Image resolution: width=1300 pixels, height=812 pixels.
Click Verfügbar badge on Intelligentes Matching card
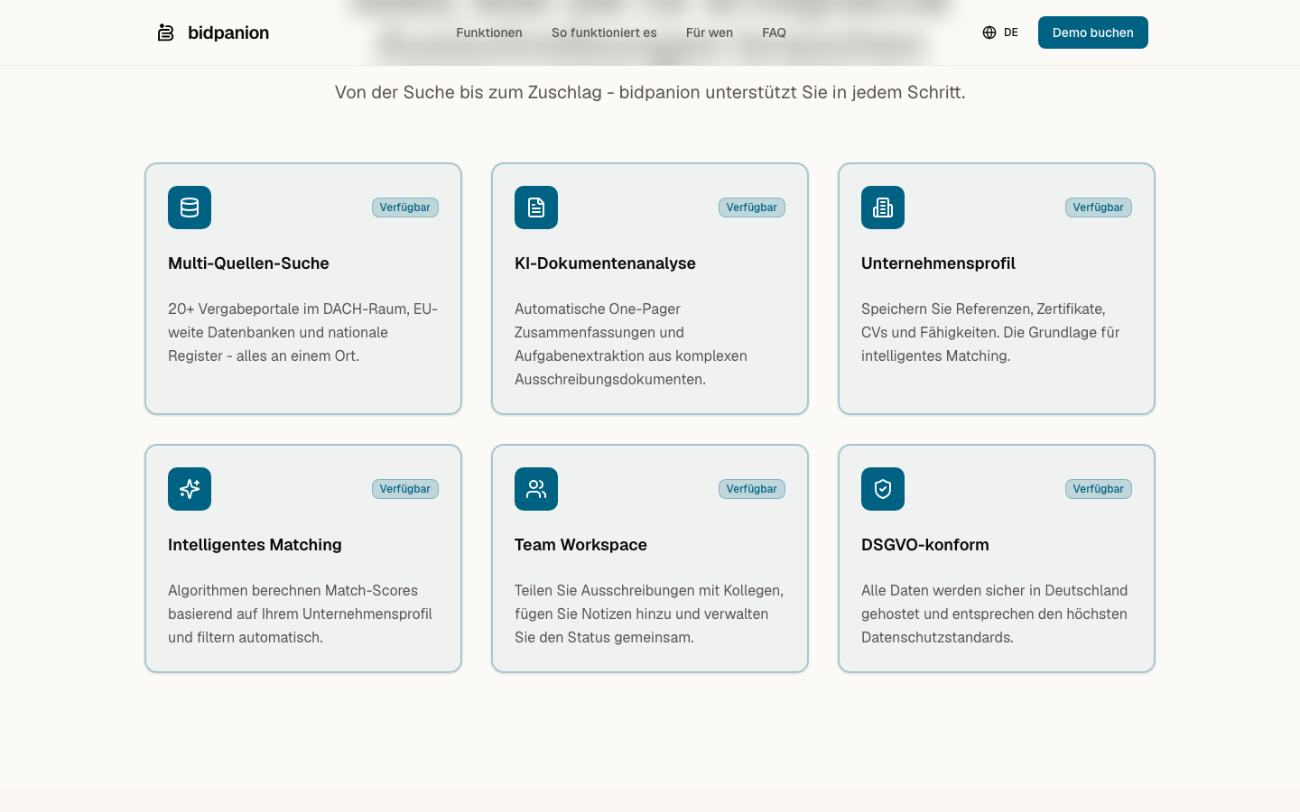point(405,489)
